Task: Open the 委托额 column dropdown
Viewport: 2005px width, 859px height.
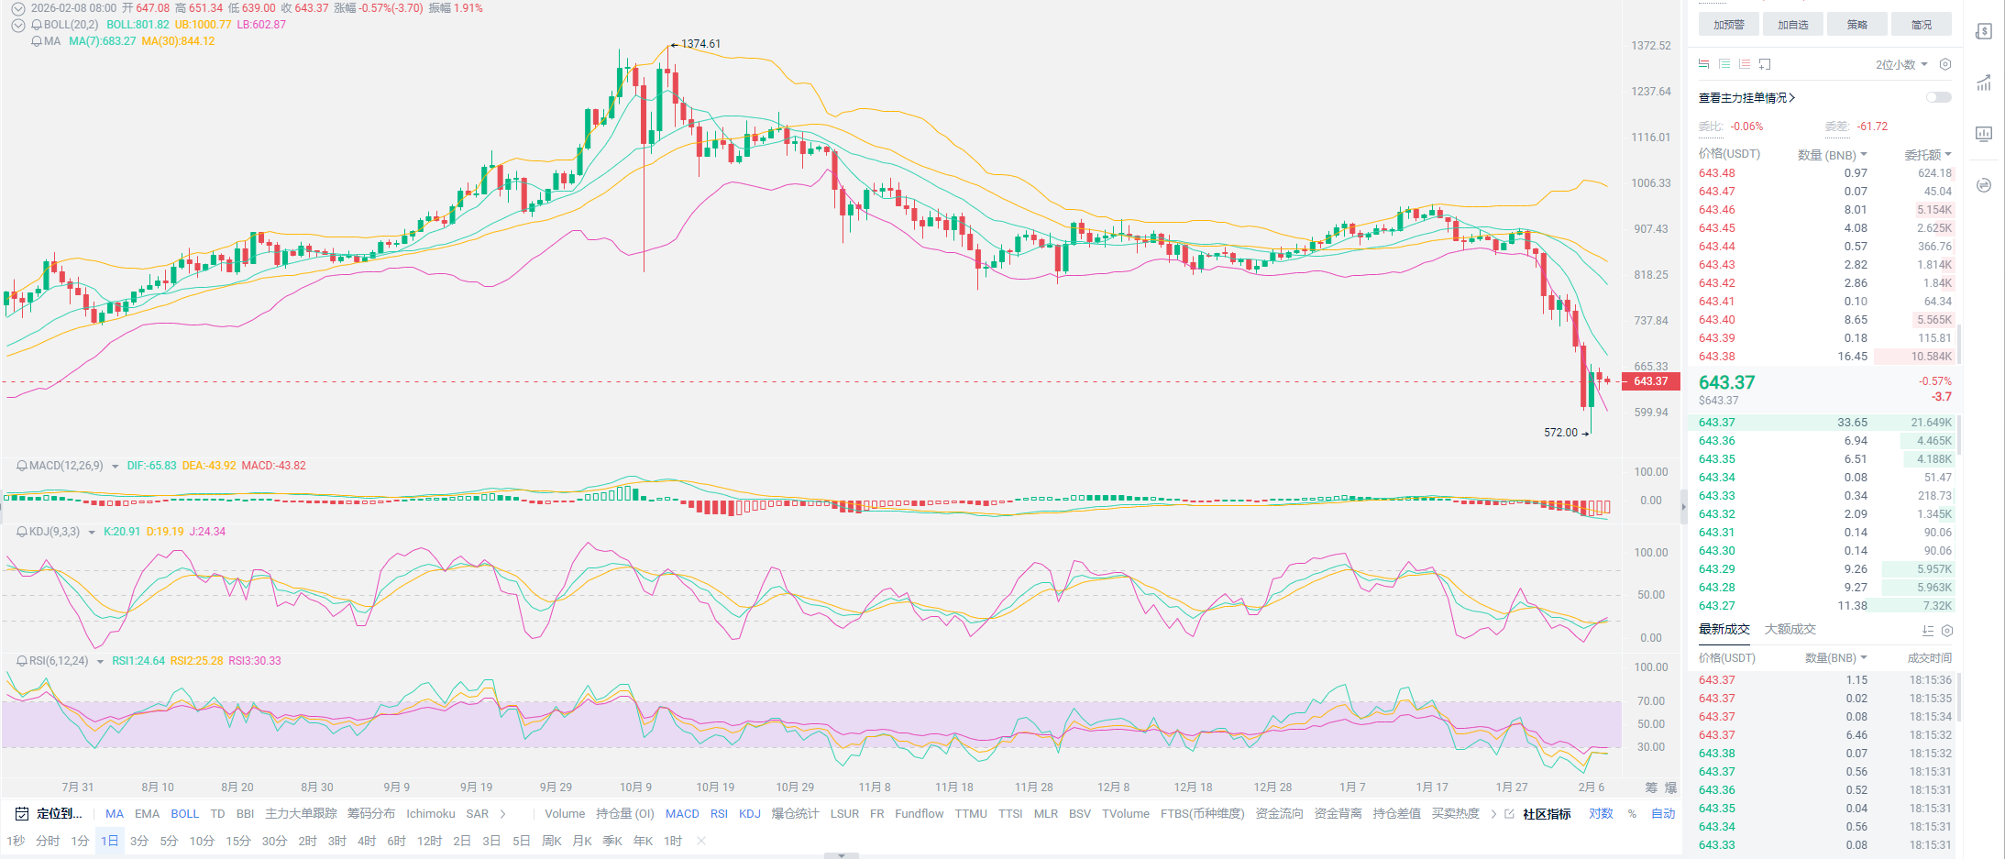Action: (1927, 155)
